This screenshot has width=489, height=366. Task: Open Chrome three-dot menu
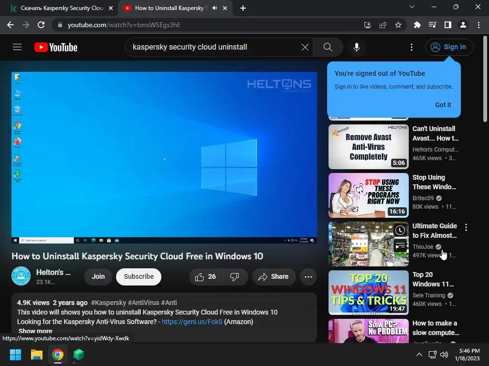pos(478,25)
